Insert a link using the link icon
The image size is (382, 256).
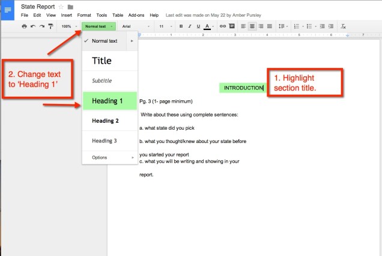(223, 26)
